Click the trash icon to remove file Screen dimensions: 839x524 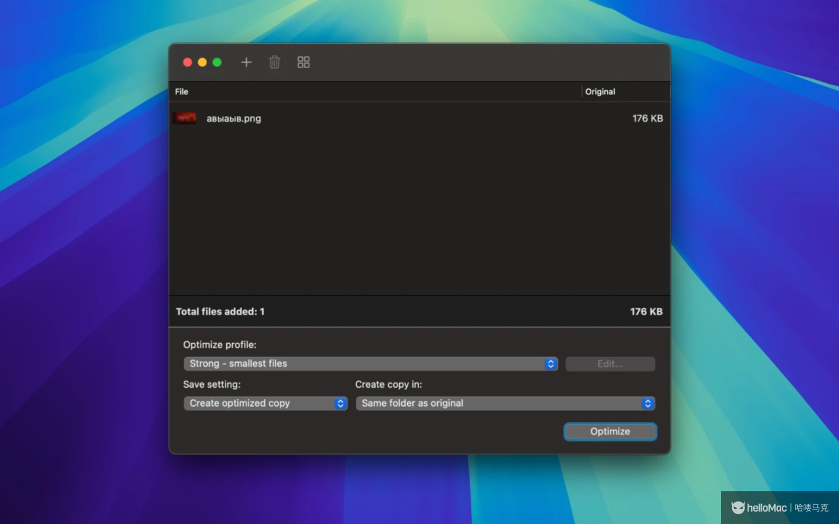pos(275,62)
